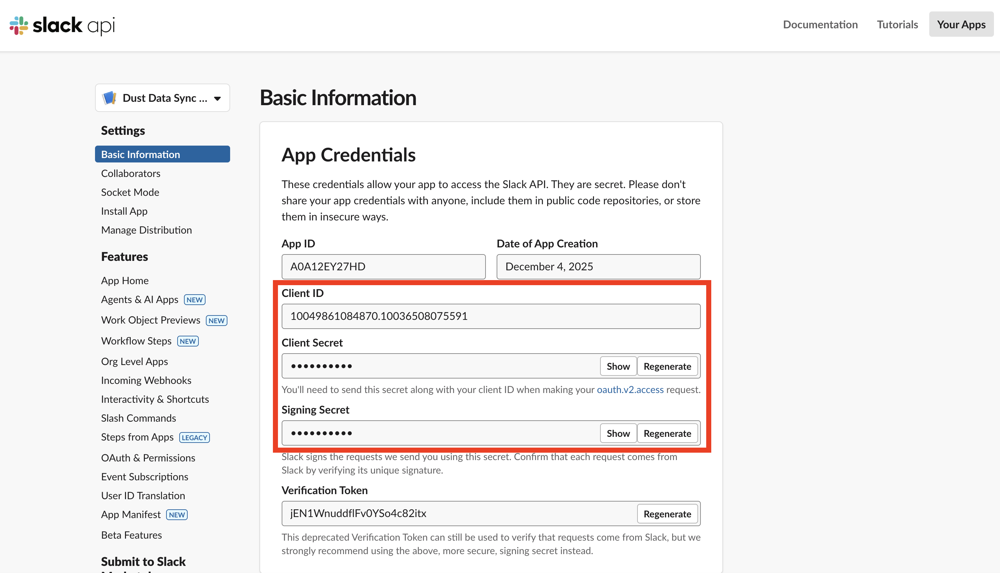Open the Your Apps tab
The height and width of the screenshot is (573, 1000).
click(x=961, y=24)
